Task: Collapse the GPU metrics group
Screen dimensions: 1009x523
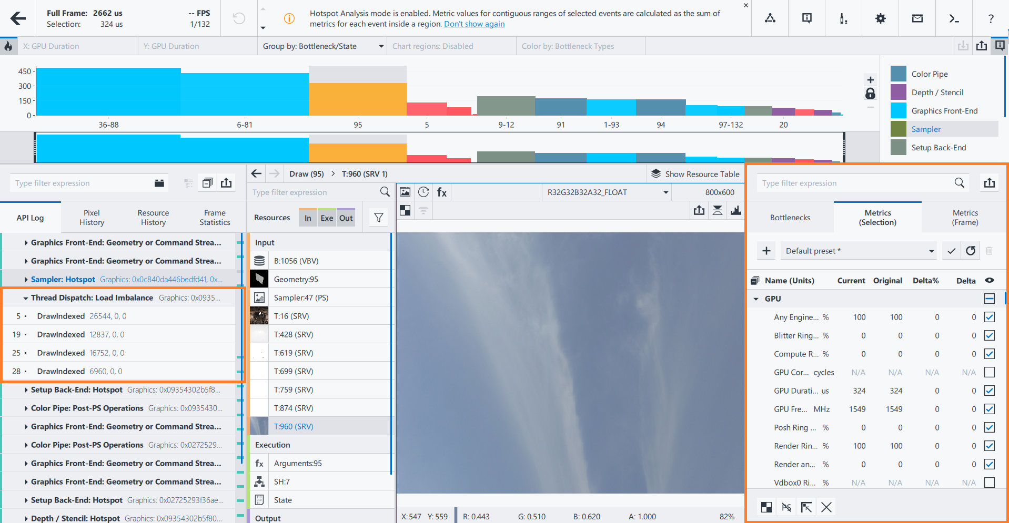Action: pos(756,299)
